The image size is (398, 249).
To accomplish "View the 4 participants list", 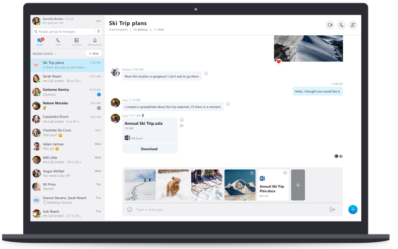I will pyautogui.click(x=118, y=30).
